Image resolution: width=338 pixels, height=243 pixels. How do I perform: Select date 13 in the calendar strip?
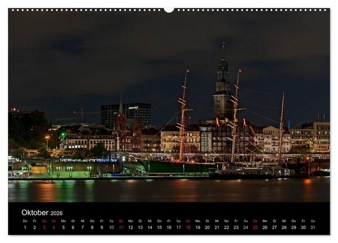click(140, 227)
